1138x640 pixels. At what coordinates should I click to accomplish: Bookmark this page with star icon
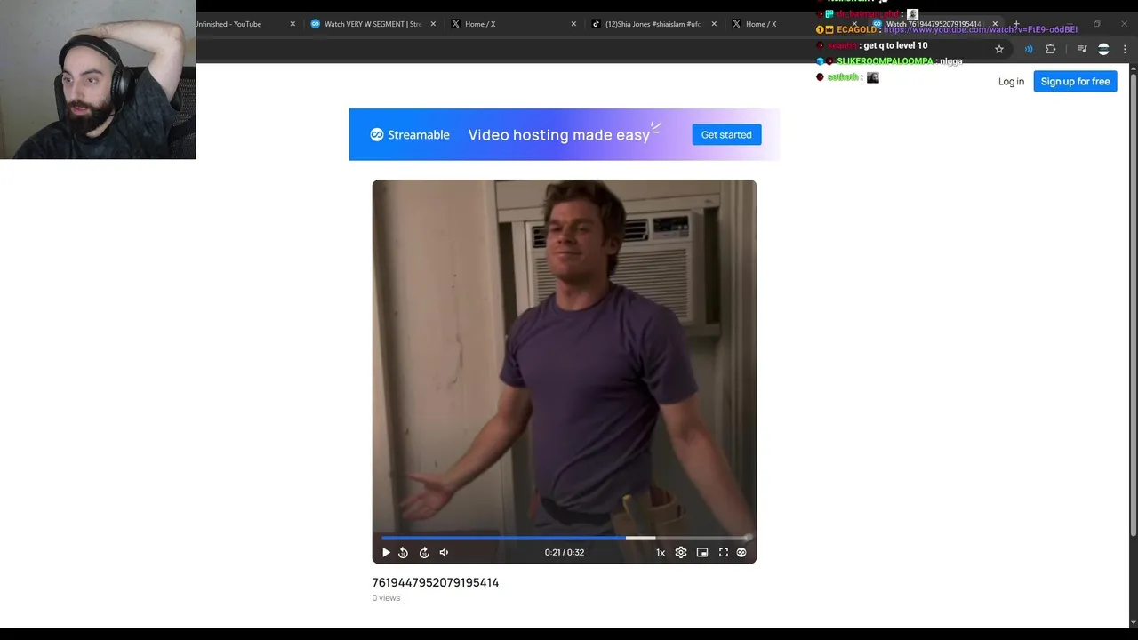pyautogui.click(x=999, y=49)
